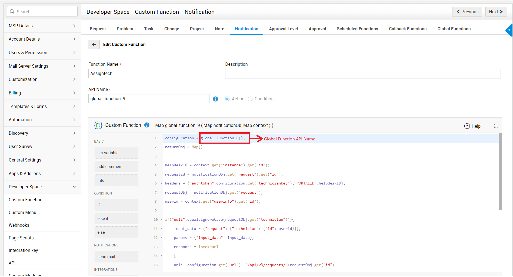Fold the code block at line 10
Image resolution: width=513 pixels, height=277 pixels.
[x=162, y=220]
